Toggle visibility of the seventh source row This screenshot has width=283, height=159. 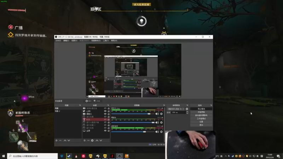pos(105,125)
